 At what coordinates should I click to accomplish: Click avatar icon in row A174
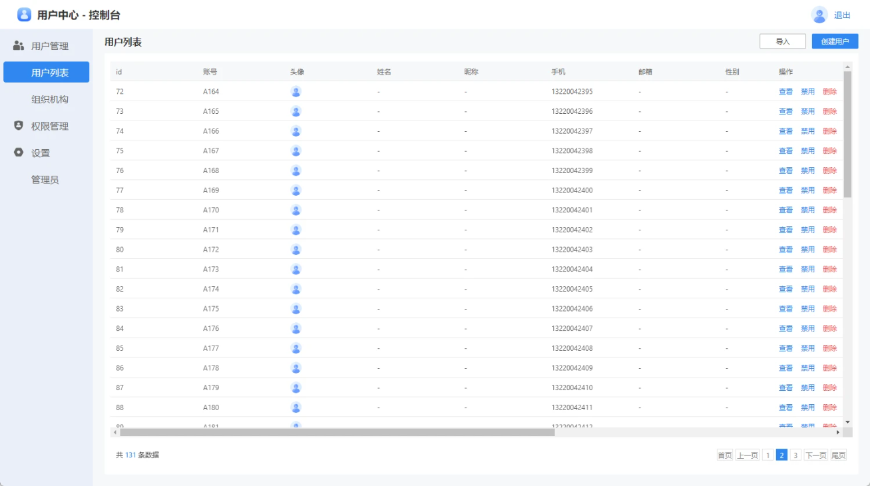point(296,289)
